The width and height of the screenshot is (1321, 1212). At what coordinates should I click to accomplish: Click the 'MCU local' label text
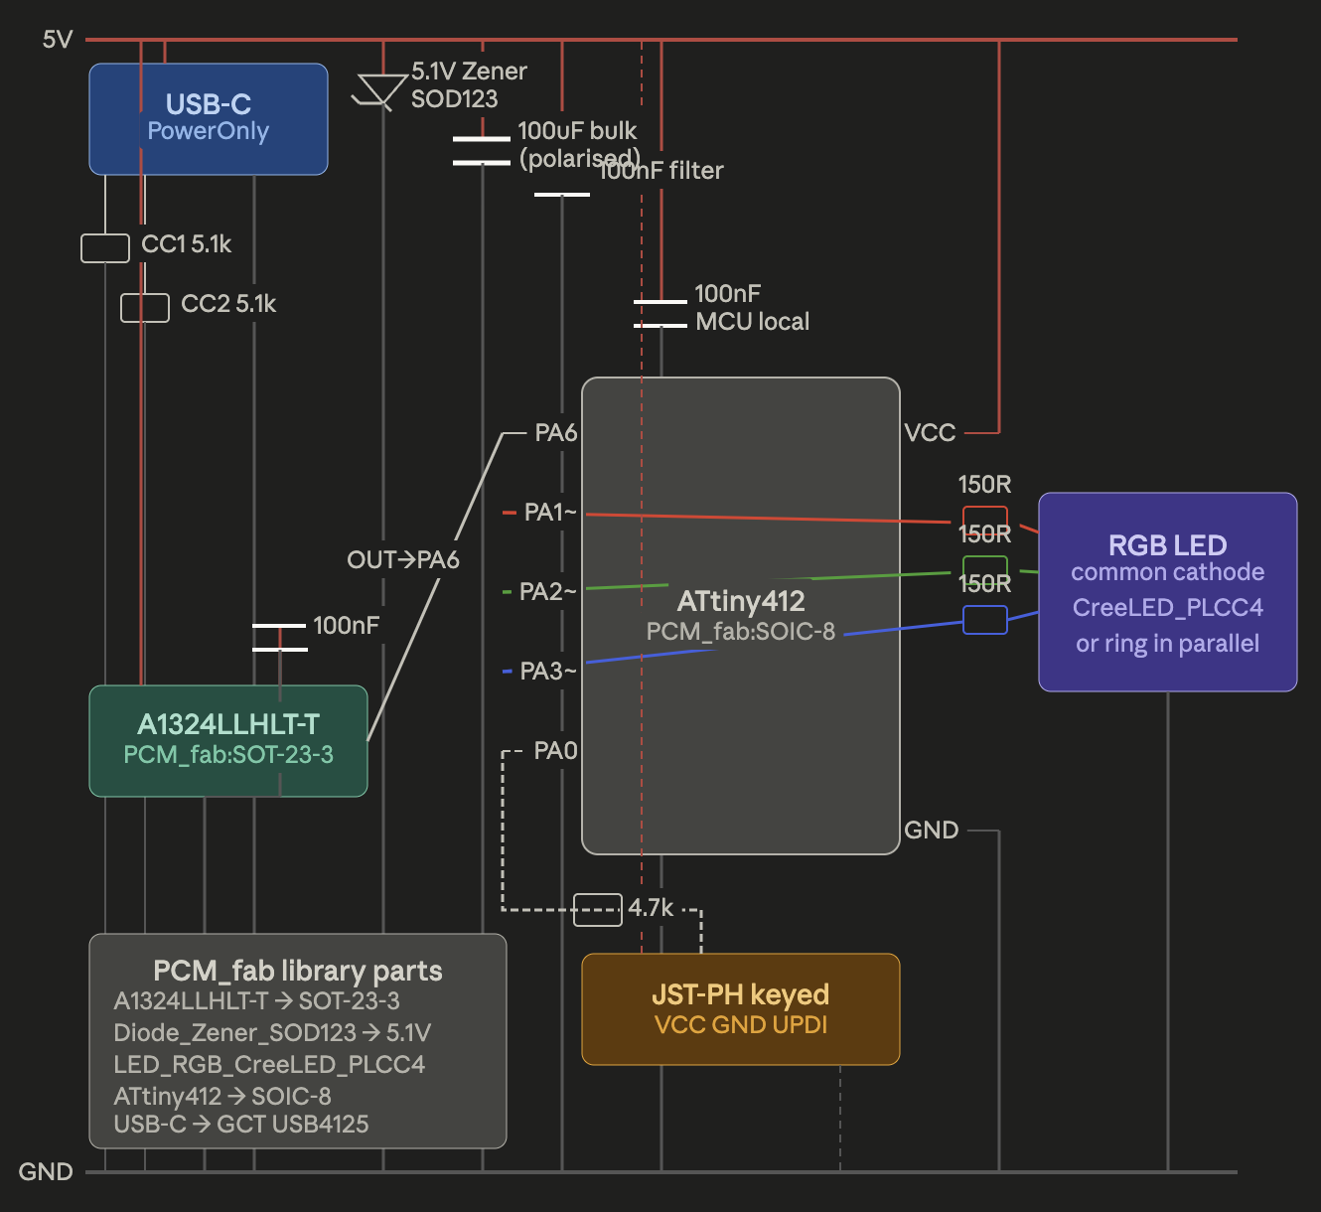click(x=752, y=322)
